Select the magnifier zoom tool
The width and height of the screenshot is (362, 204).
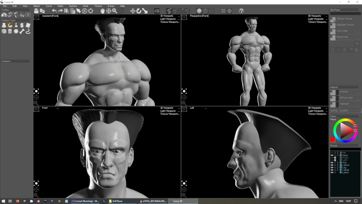115,11
